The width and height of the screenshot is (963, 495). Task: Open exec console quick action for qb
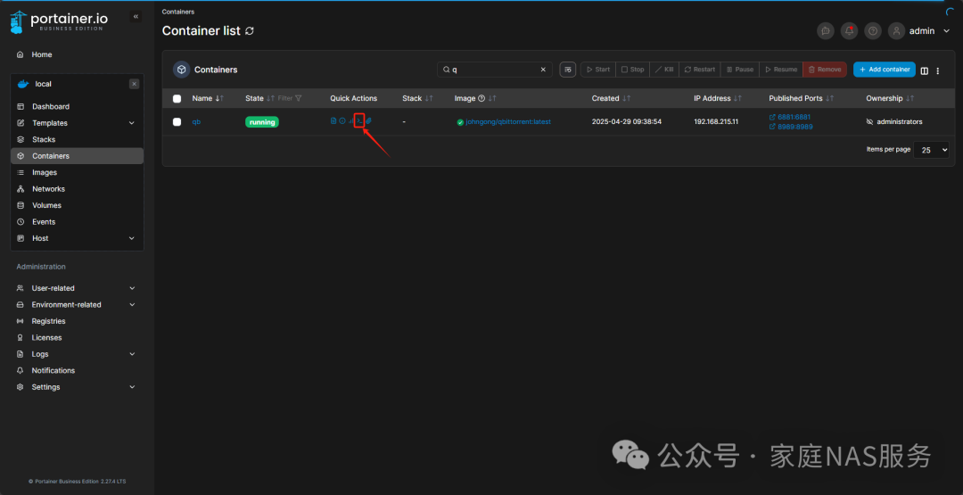pos(359,121)
